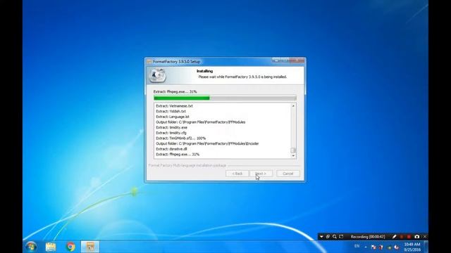Image resolution: width=451 pixels, height=253 pixels.
Task: Click the log list scroll down arrow
Action: (293, 155)
